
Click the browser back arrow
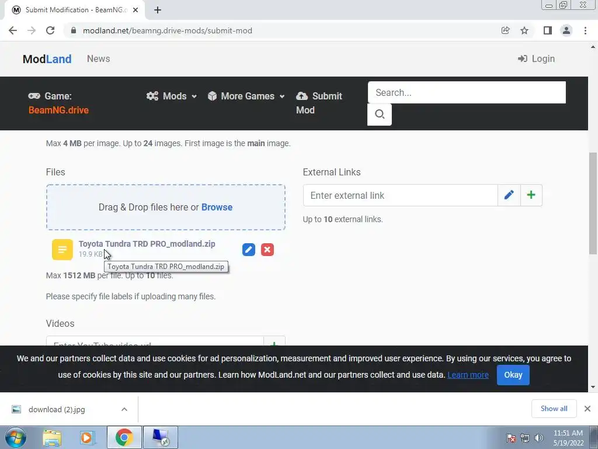click(13, 30)
